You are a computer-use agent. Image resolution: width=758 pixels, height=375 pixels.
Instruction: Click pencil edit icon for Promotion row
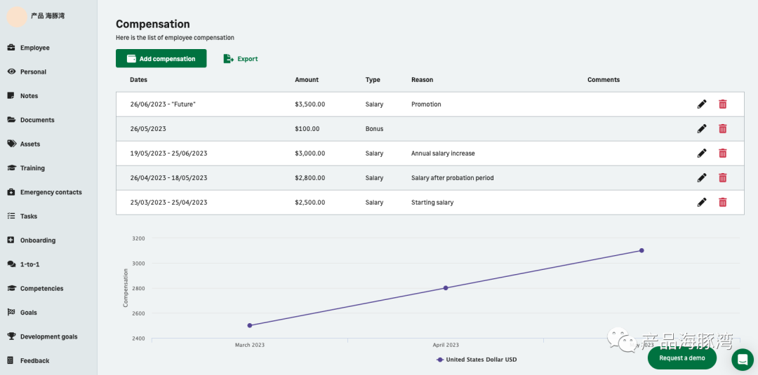click(x=702, y=104)
